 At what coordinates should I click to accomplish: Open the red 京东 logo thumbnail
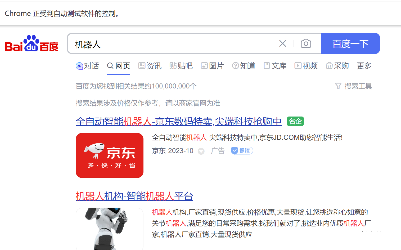pos(110,155)
